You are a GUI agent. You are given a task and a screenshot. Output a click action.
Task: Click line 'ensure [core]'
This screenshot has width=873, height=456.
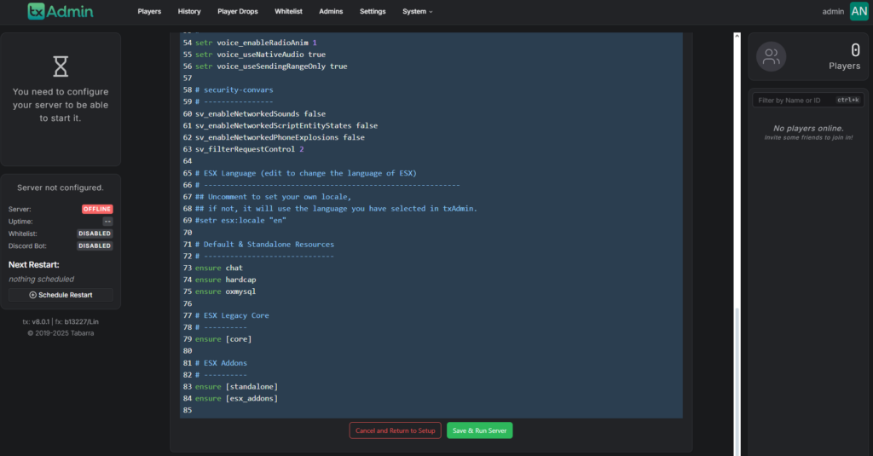pyautogui.click(x=223, y=339)
